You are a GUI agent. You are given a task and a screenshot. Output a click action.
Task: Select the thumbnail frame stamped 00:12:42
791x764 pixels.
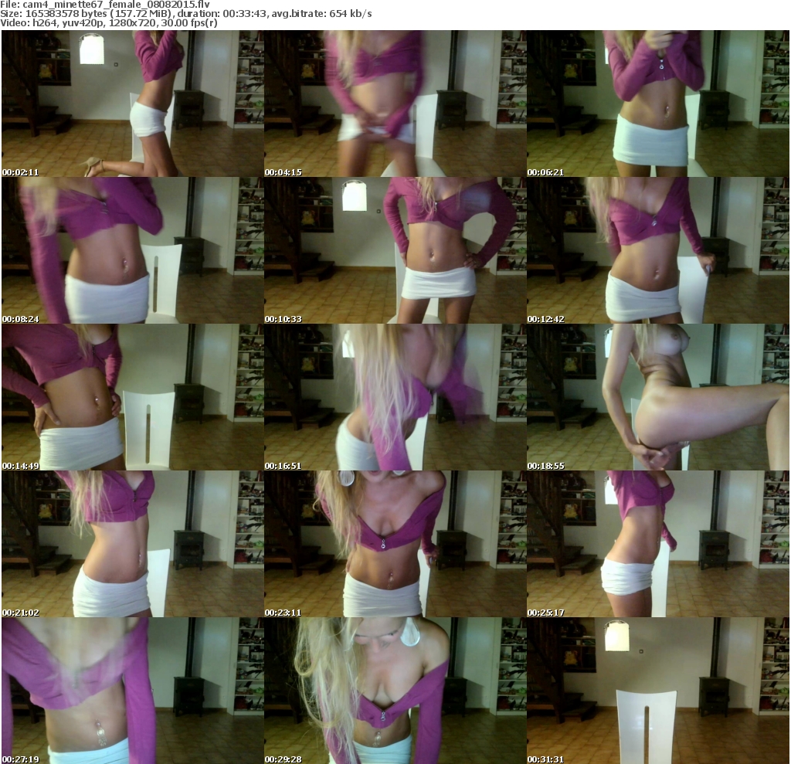pyautogui.click(x=658, y=250)
